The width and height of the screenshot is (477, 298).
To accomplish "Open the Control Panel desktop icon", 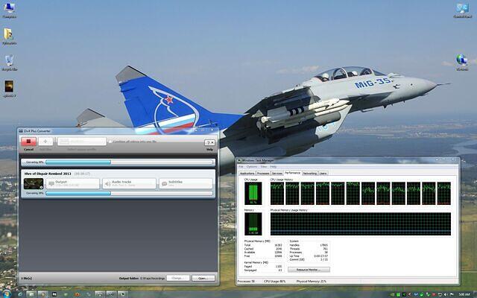I will [x=461, y=10].
